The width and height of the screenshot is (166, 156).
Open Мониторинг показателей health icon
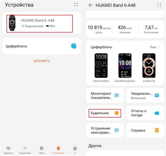pyautogui.click(x=117, y=95)
